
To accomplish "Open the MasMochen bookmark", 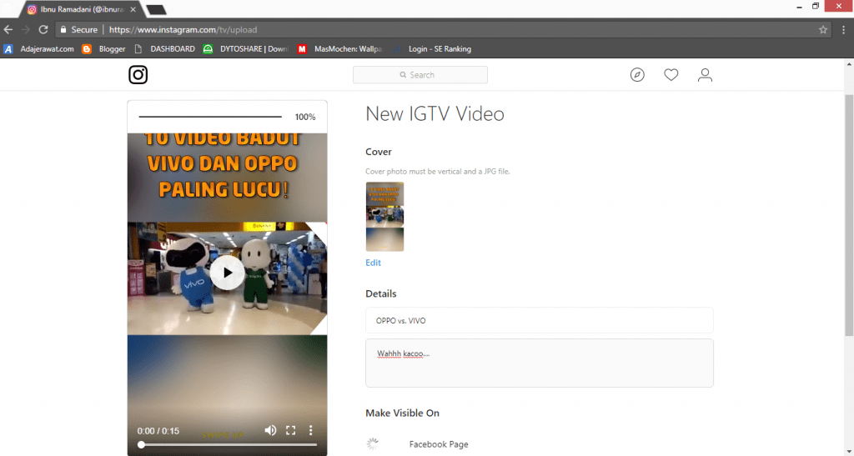I will 340,49.
